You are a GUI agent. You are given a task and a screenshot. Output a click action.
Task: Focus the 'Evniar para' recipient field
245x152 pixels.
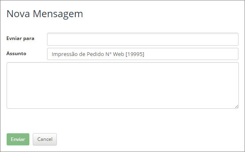(143, 39)
